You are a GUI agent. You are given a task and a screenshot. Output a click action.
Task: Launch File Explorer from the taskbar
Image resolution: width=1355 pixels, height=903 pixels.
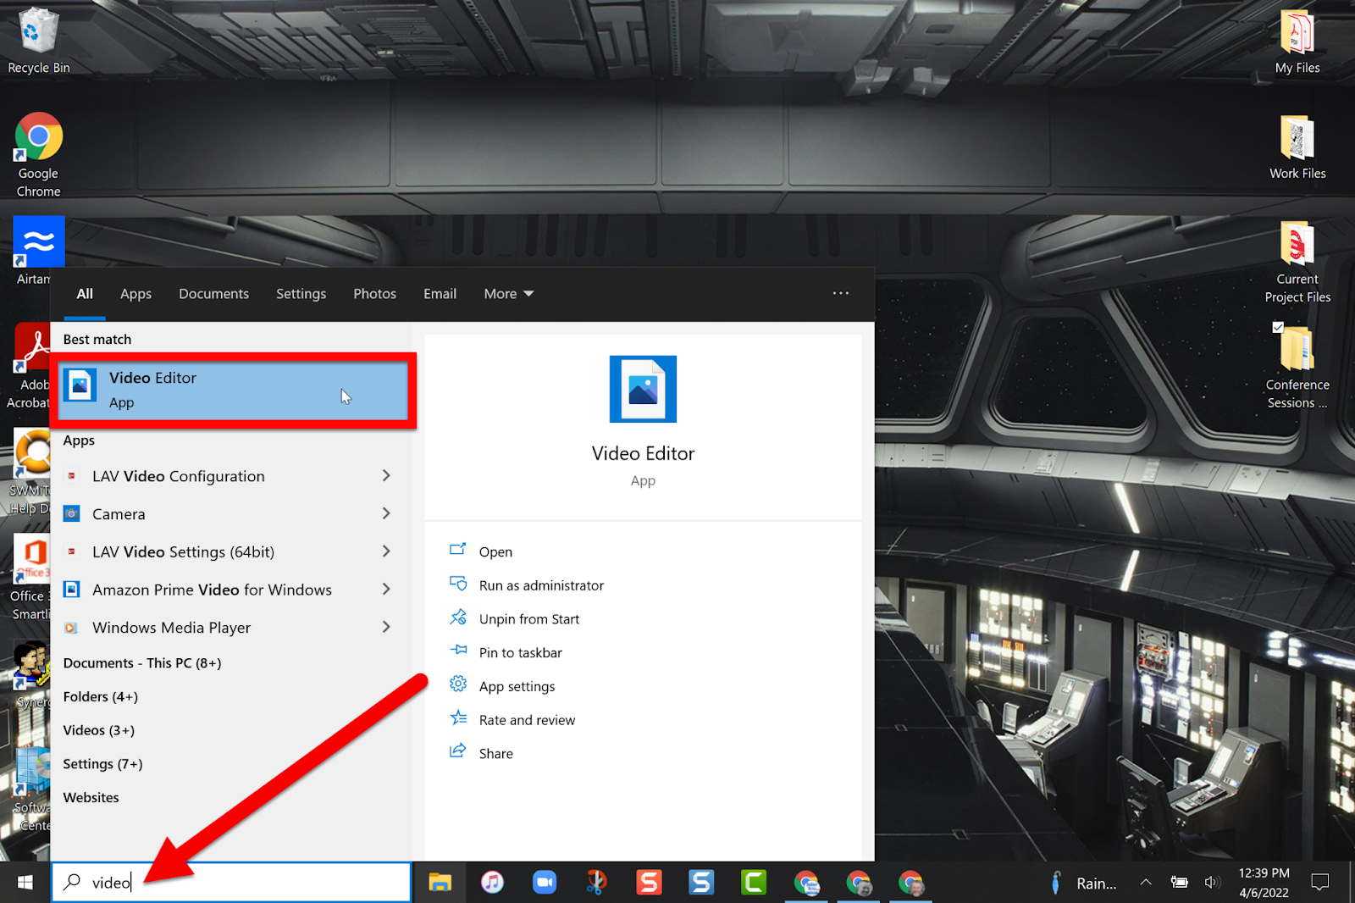coord(440,883)
